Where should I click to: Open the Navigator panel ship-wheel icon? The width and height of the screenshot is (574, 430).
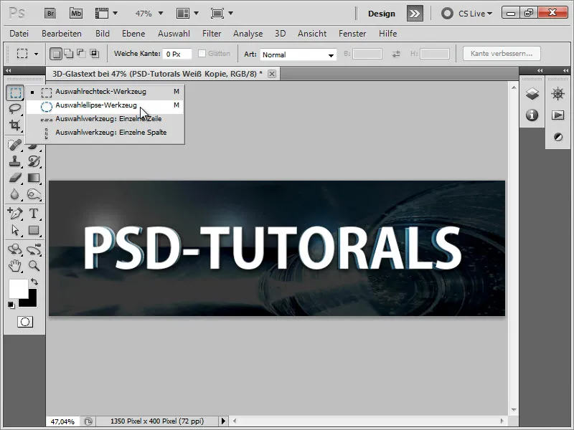click(558, 94)
